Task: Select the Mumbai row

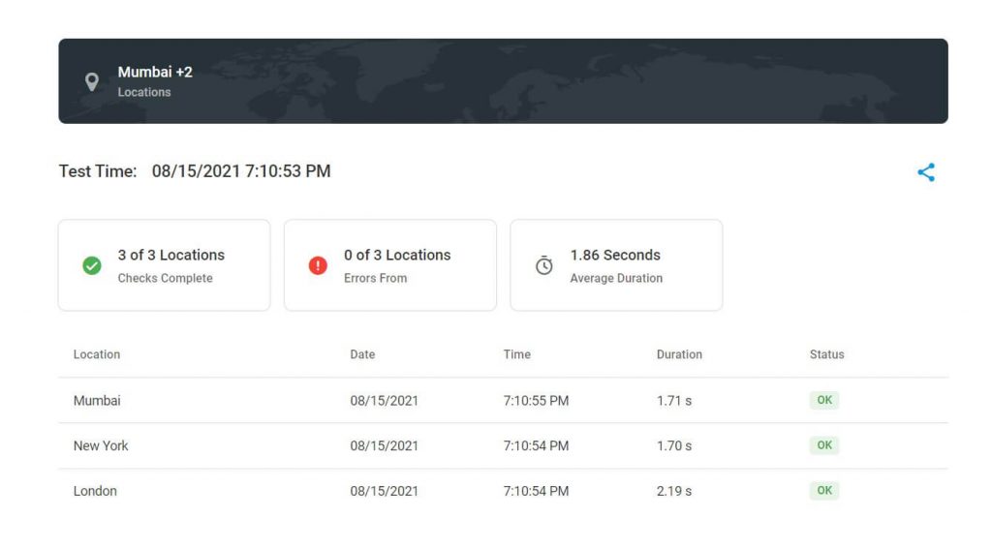Action: pyautogui.click(x=97, y=400)
